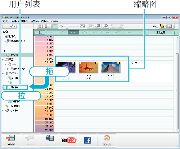Open the yellow mark color dropdown
Viewport: 180px width, 149px height.
163,26
